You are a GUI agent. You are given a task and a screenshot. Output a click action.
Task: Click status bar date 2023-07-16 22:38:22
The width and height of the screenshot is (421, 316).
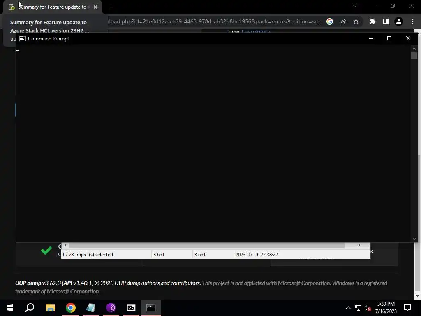(x=257, y=254)
